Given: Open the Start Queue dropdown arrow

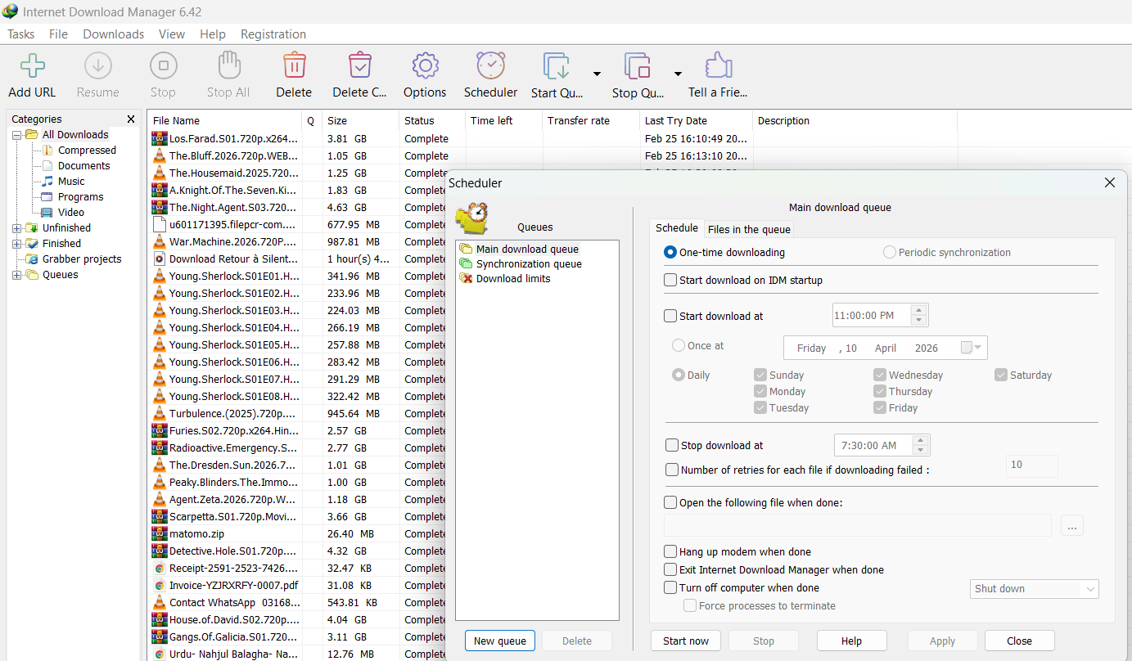Looking at the screenshot, I should point(597,73).
